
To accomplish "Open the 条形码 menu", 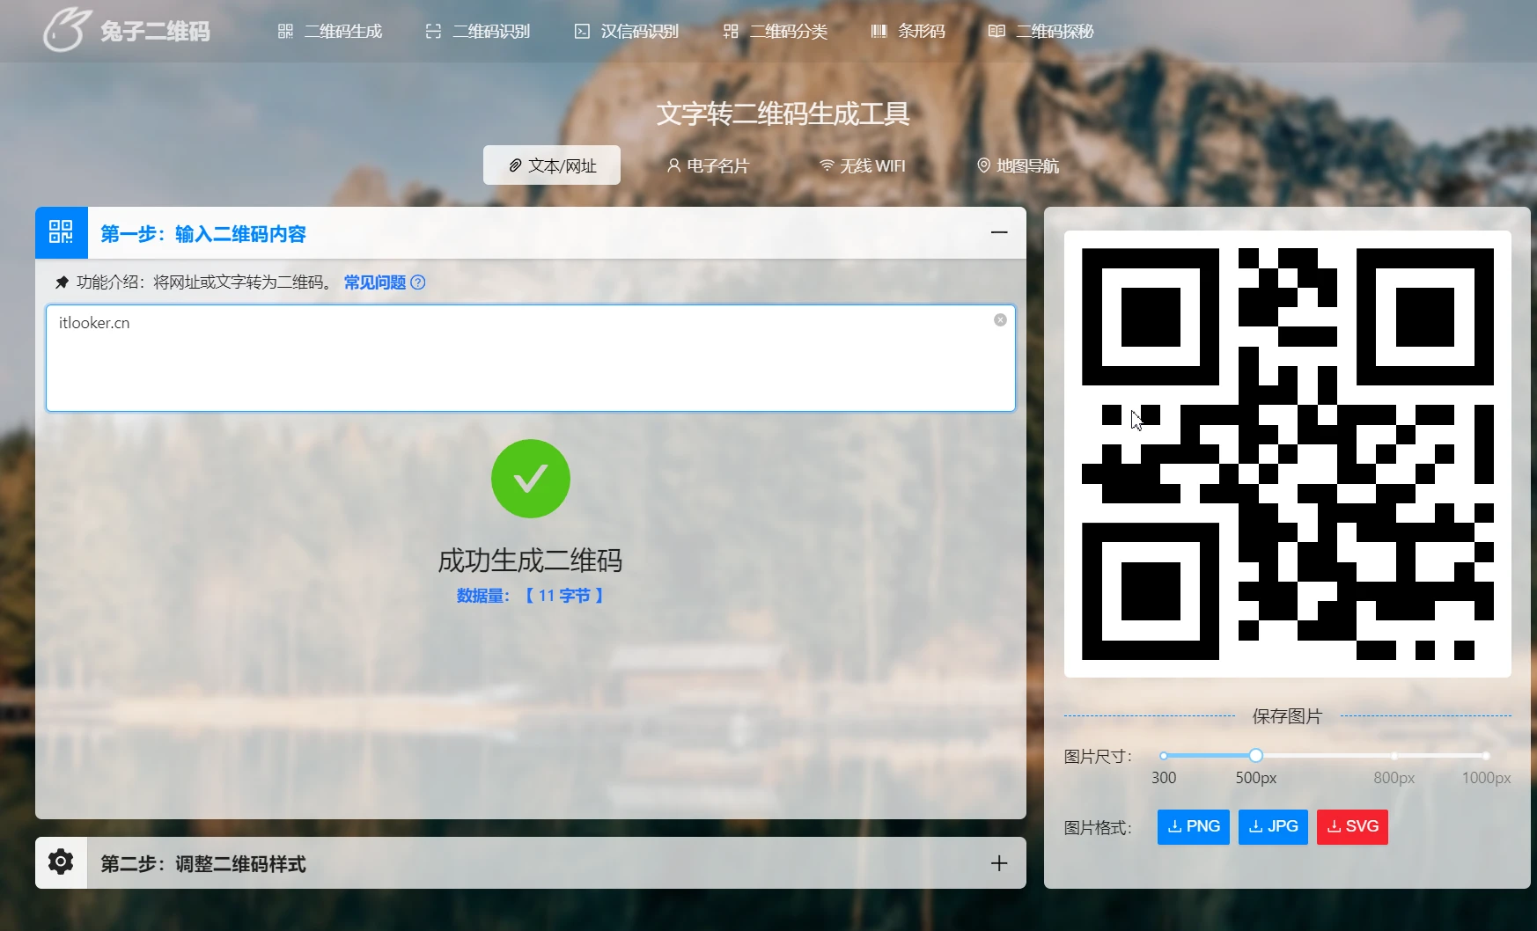I will pyautogui.click(x=908, y=32).
